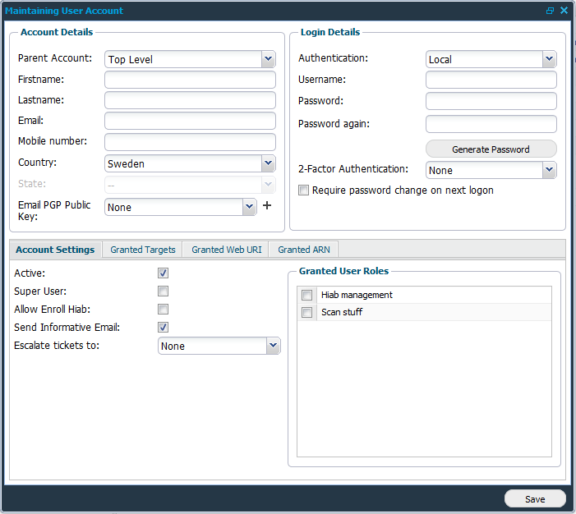Enable the Super User checkbox
Screen dimensions: 576x514
click(x=164, y=291)
